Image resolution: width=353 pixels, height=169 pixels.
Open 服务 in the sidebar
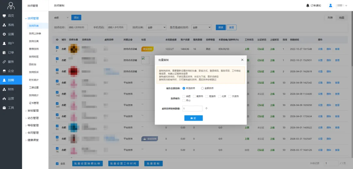(11, 61)
